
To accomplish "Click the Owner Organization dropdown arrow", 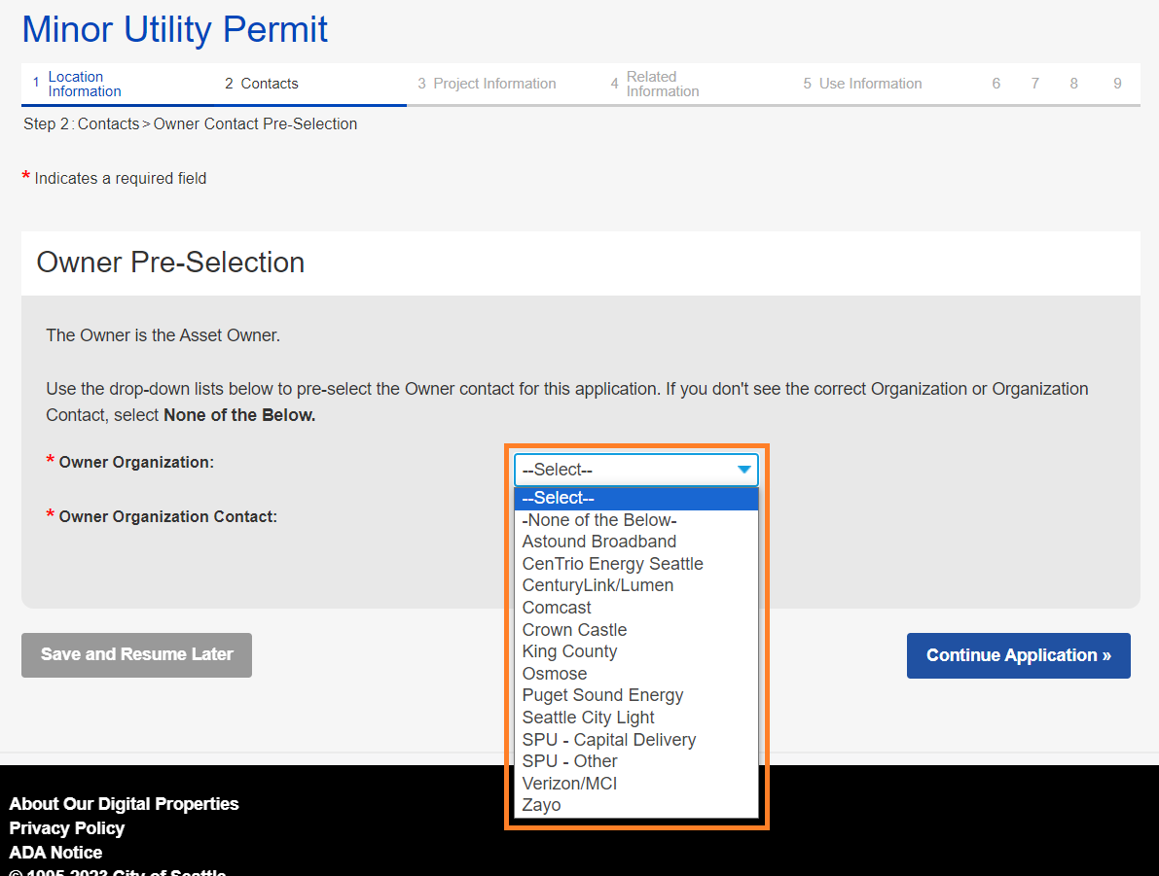I will point(743,470).
